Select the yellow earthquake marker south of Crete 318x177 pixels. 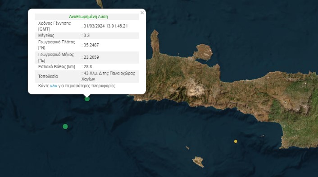tap(236, 141)
